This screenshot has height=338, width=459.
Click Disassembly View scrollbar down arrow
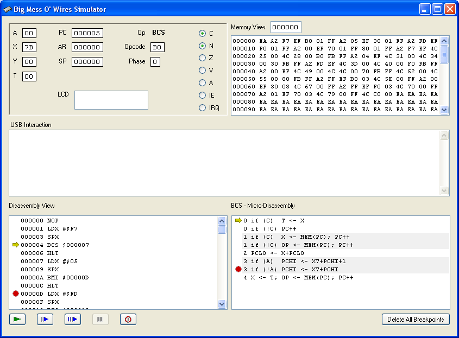(x=222, y=304)
